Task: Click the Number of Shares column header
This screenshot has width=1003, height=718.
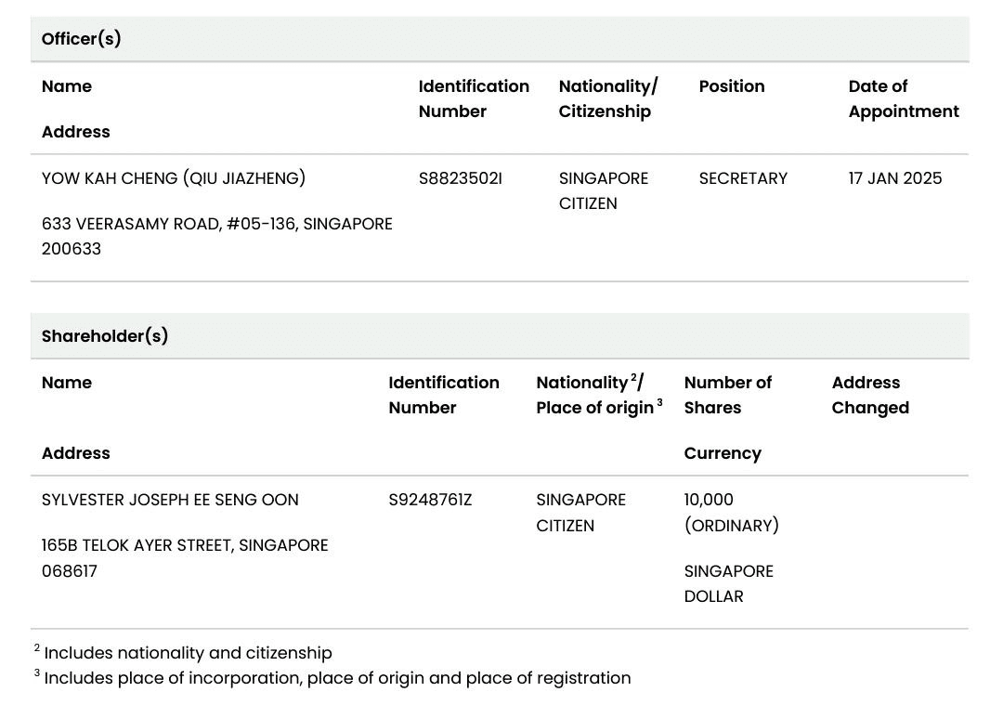Action: pyautogui.click(x=727, y=395)
